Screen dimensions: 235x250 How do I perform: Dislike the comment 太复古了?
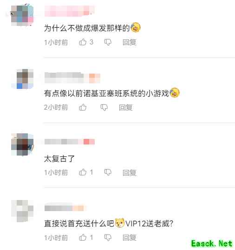[108, 172]
